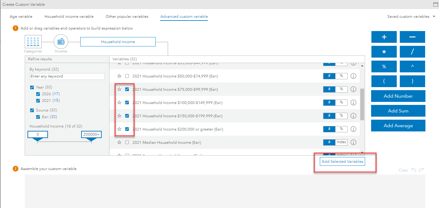
Task: Click the Add Sum button
Action: pos(398,111)
